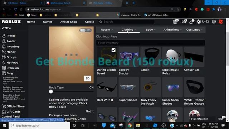Switch to the Mysterious Xeno browser tab

[x=65, y=3]
